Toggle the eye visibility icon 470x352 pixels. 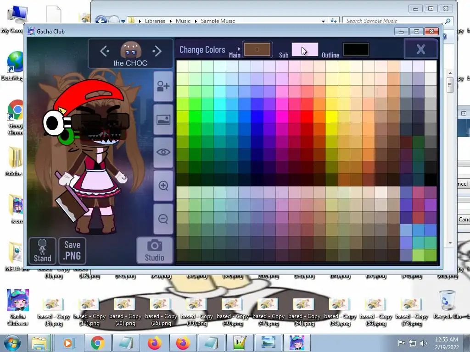pyautogui.click(x=163, y=152)
